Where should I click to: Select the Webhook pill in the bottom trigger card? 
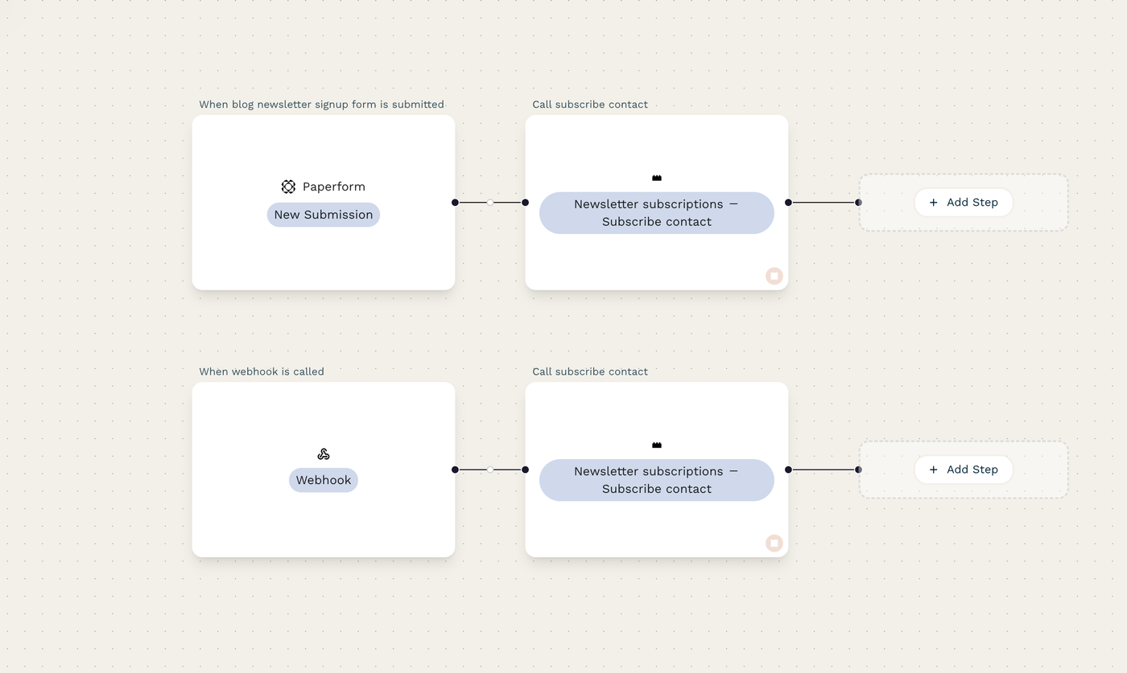[323, 479]
